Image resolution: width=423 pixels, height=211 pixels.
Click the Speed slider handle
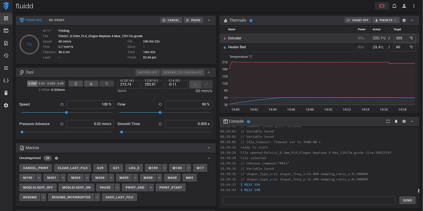[x=67, y=113]
